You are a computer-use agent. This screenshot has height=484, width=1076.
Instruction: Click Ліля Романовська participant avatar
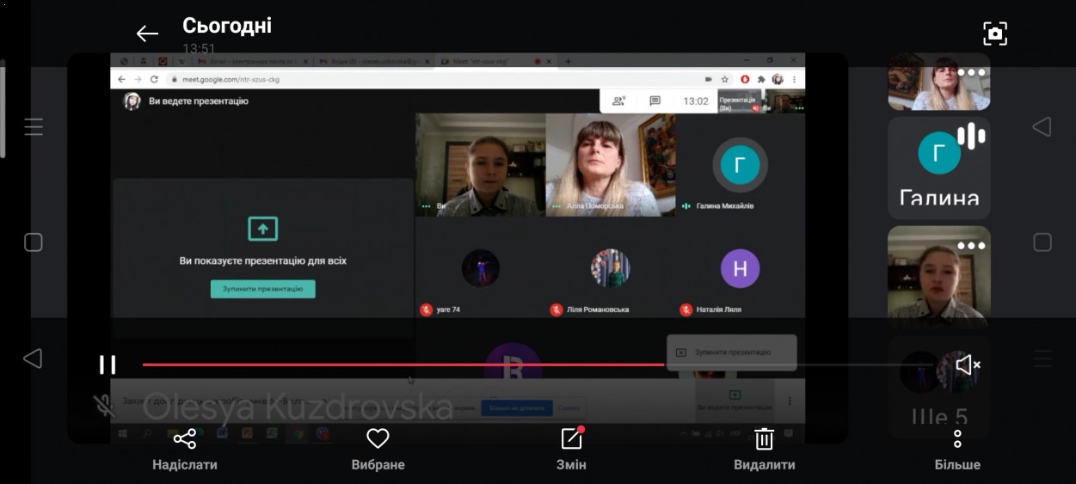pyautogui.click(x=611, y=268)
